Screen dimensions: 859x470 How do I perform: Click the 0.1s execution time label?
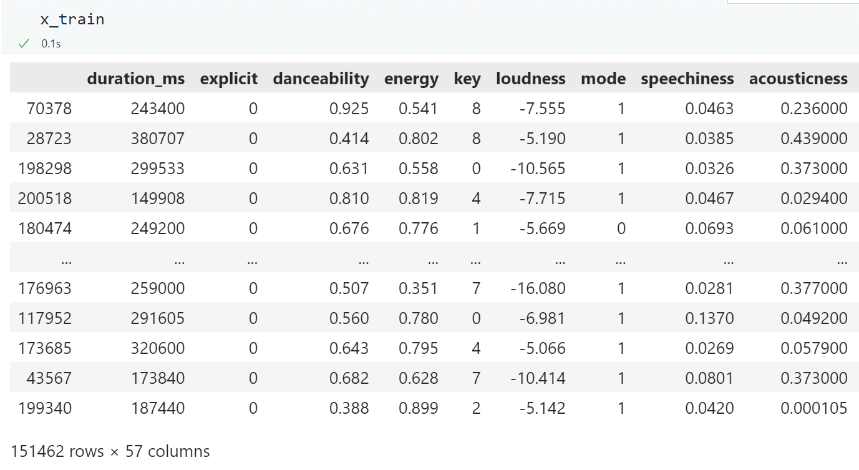point(51,44)
